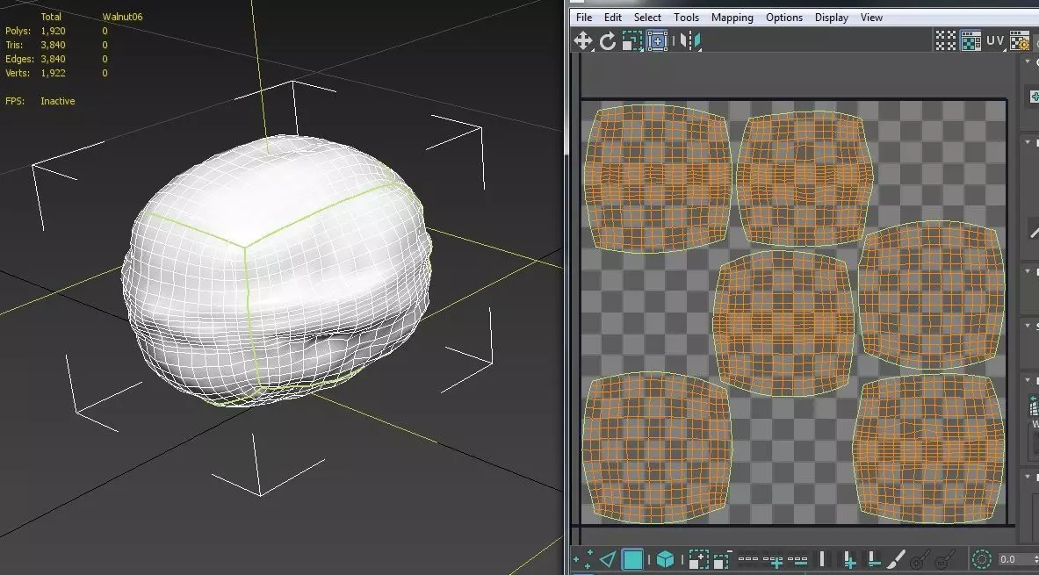Activate the Paint Select brush
This screenshot has height=575, width=1039.
coord(897,559)
